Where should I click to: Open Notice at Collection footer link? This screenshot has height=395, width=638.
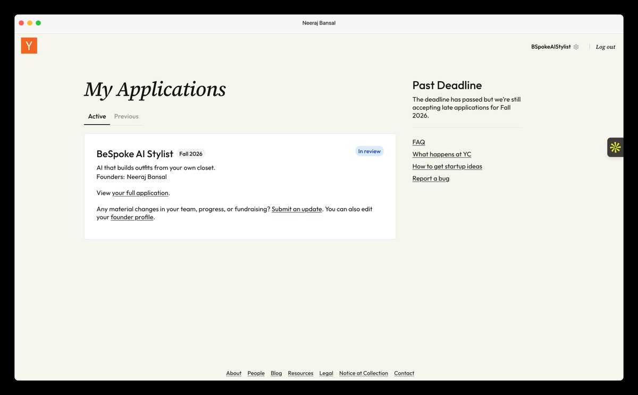[364, 373]
